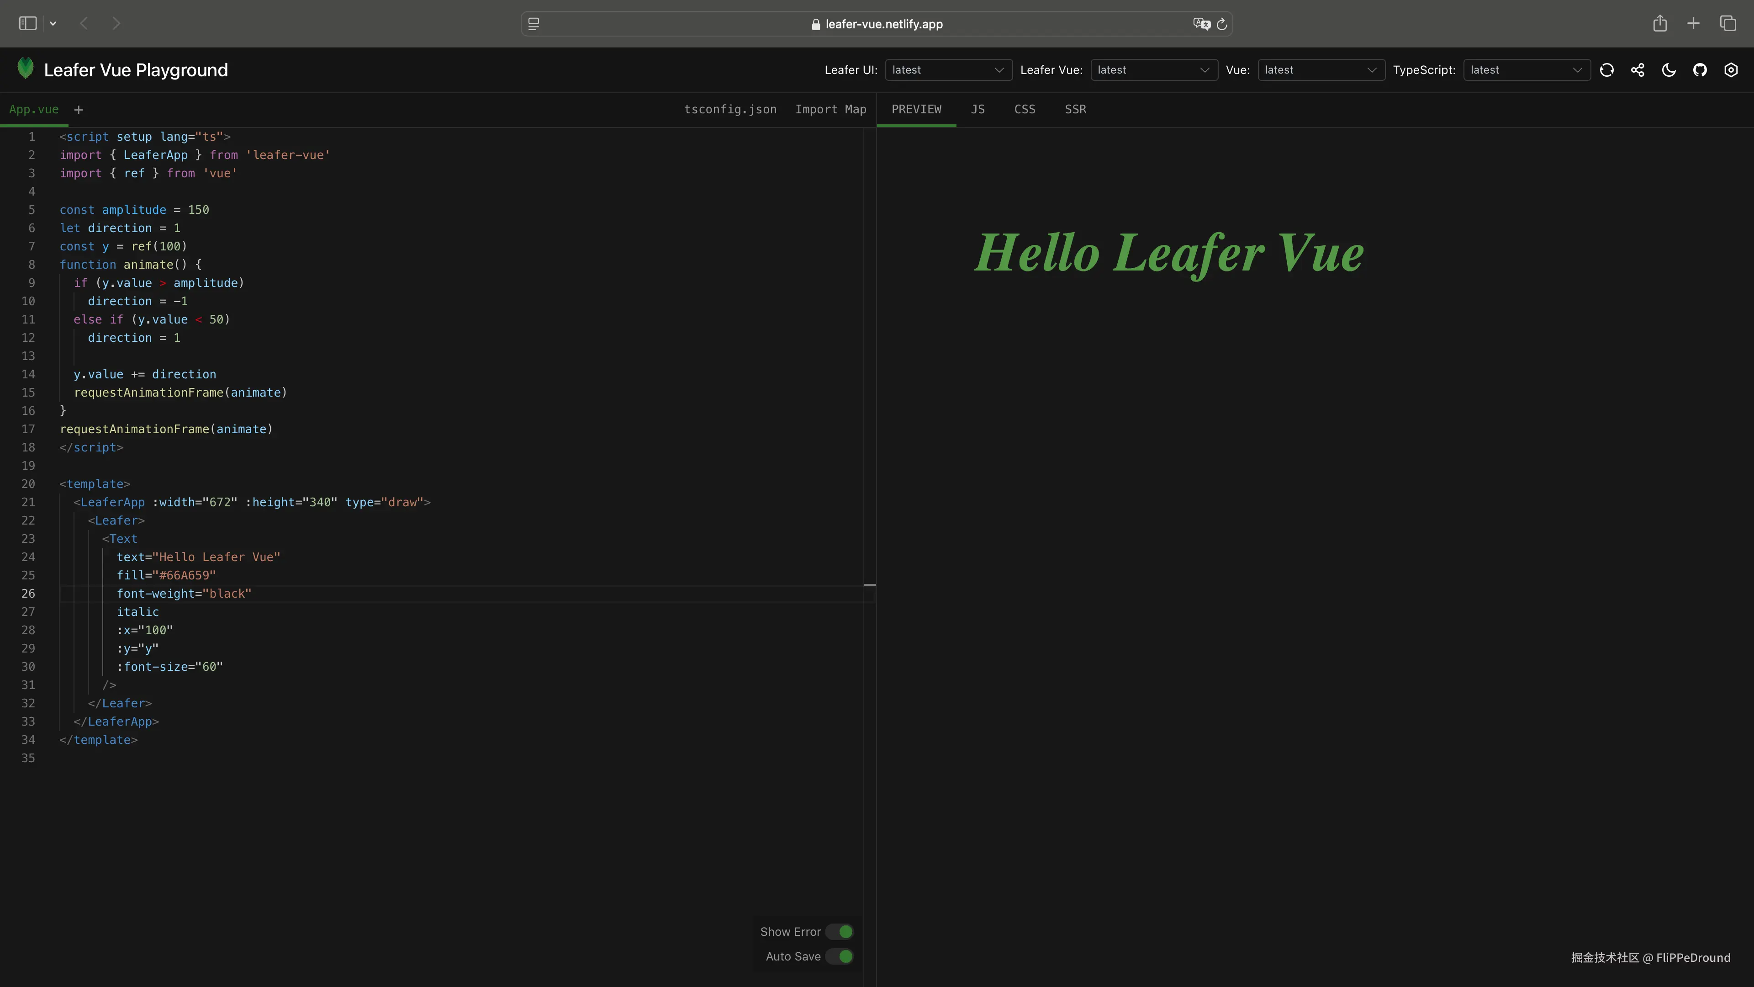Click the refresh sandbox icon in header
Image resolution: width=1754 pixels, height=987 pixels.
point(1607,70)
